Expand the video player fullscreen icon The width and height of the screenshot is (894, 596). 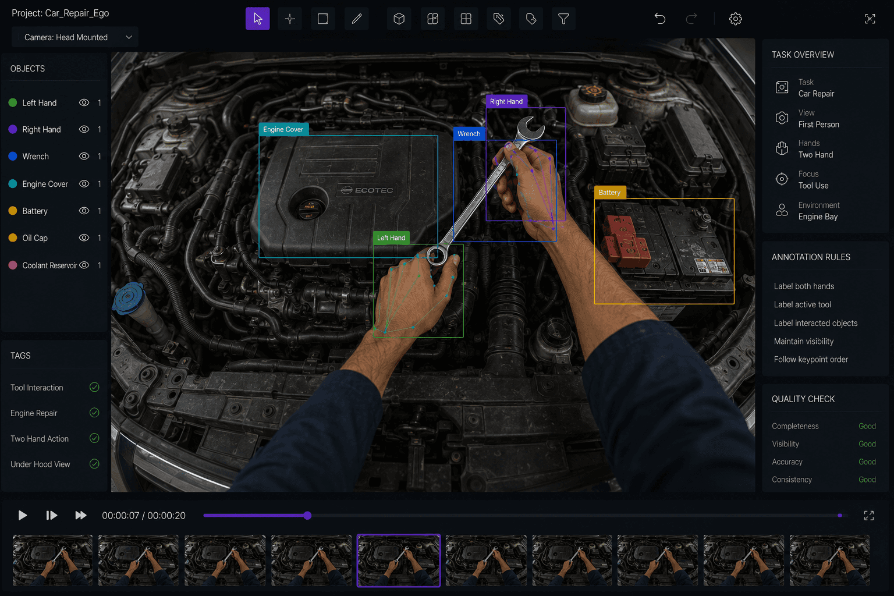tap(869, 515)
